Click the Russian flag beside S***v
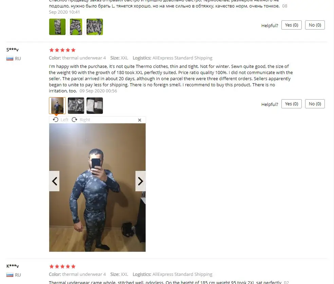The image size is (334, 284). click(10, 58)
